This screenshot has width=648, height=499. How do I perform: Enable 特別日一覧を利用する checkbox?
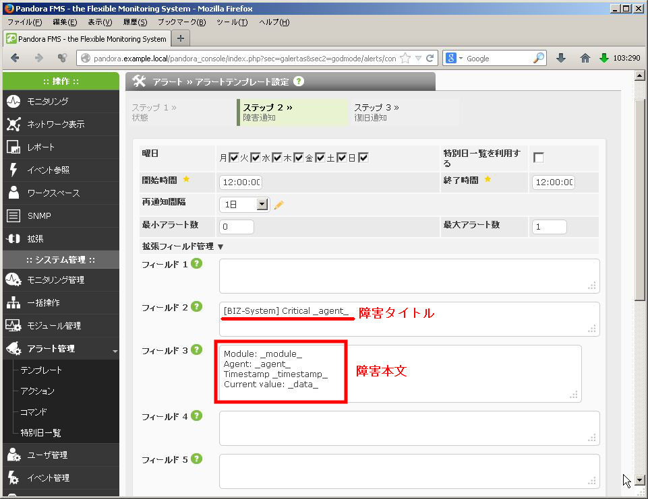[x=539, y=158]
